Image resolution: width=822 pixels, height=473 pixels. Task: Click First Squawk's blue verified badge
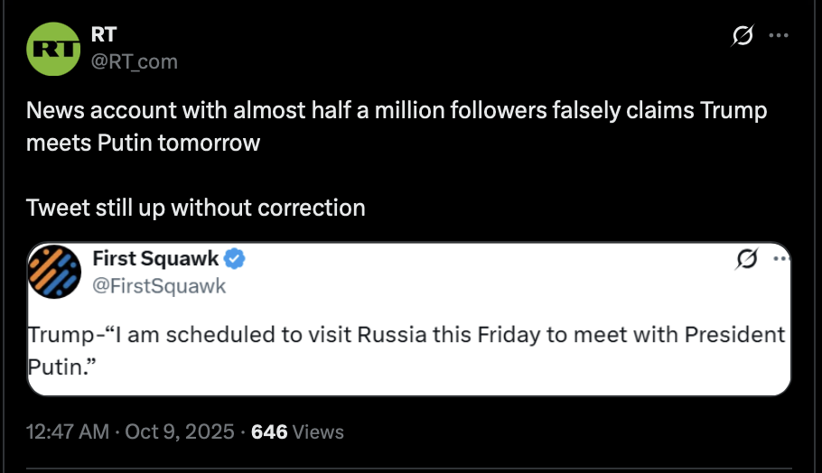click(x=235, y=259)
